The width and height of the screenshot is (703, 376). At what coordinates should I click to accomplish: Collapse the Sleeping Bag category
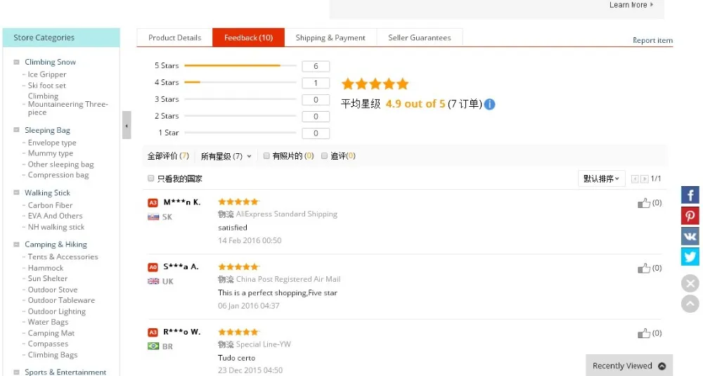click(17, 130)
